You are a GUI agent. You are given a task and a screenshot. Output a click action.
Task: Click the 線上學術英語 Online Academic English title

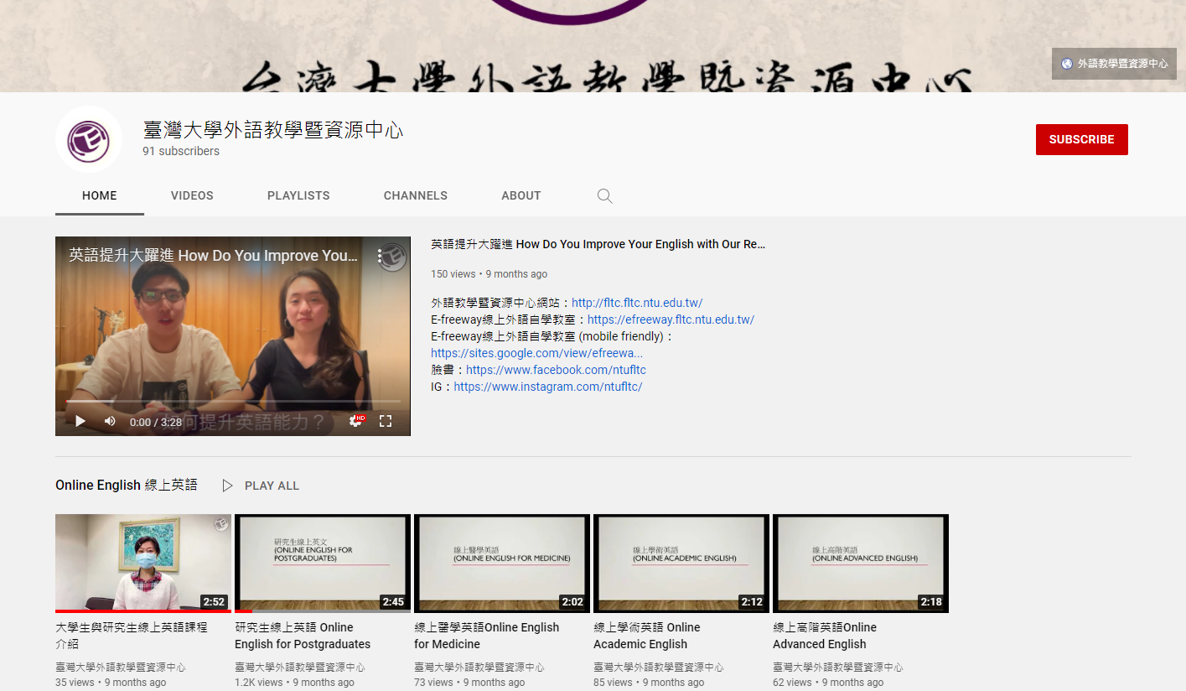pos(646,636)
